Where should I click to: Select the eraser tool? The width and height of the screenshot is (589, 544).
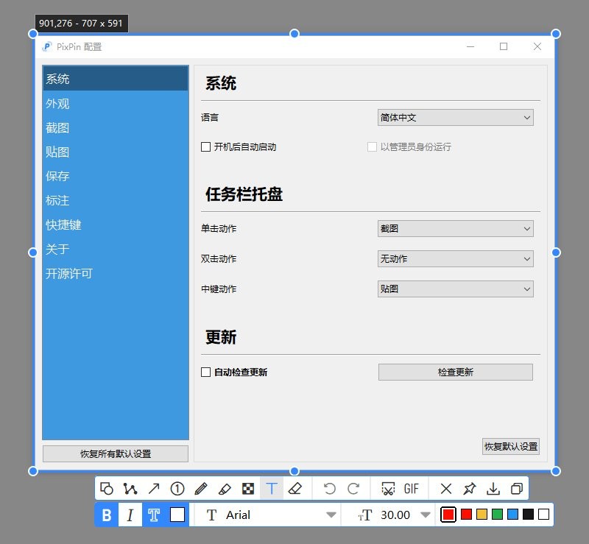pyautogui.click(x=296, y=488)
